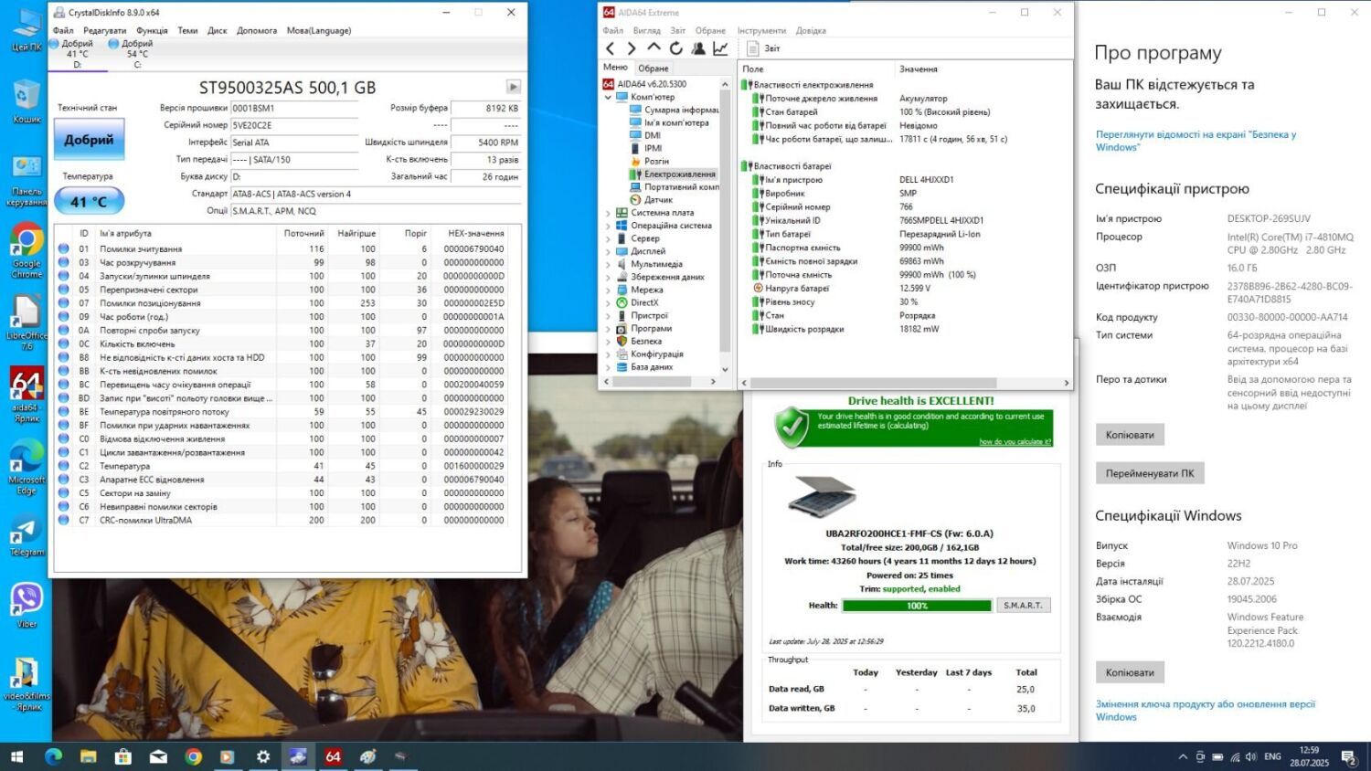This screenshot has width=1371, height=771.
Task: Click the Перейменувати ПК button
Action: (x=1149, y=473)
